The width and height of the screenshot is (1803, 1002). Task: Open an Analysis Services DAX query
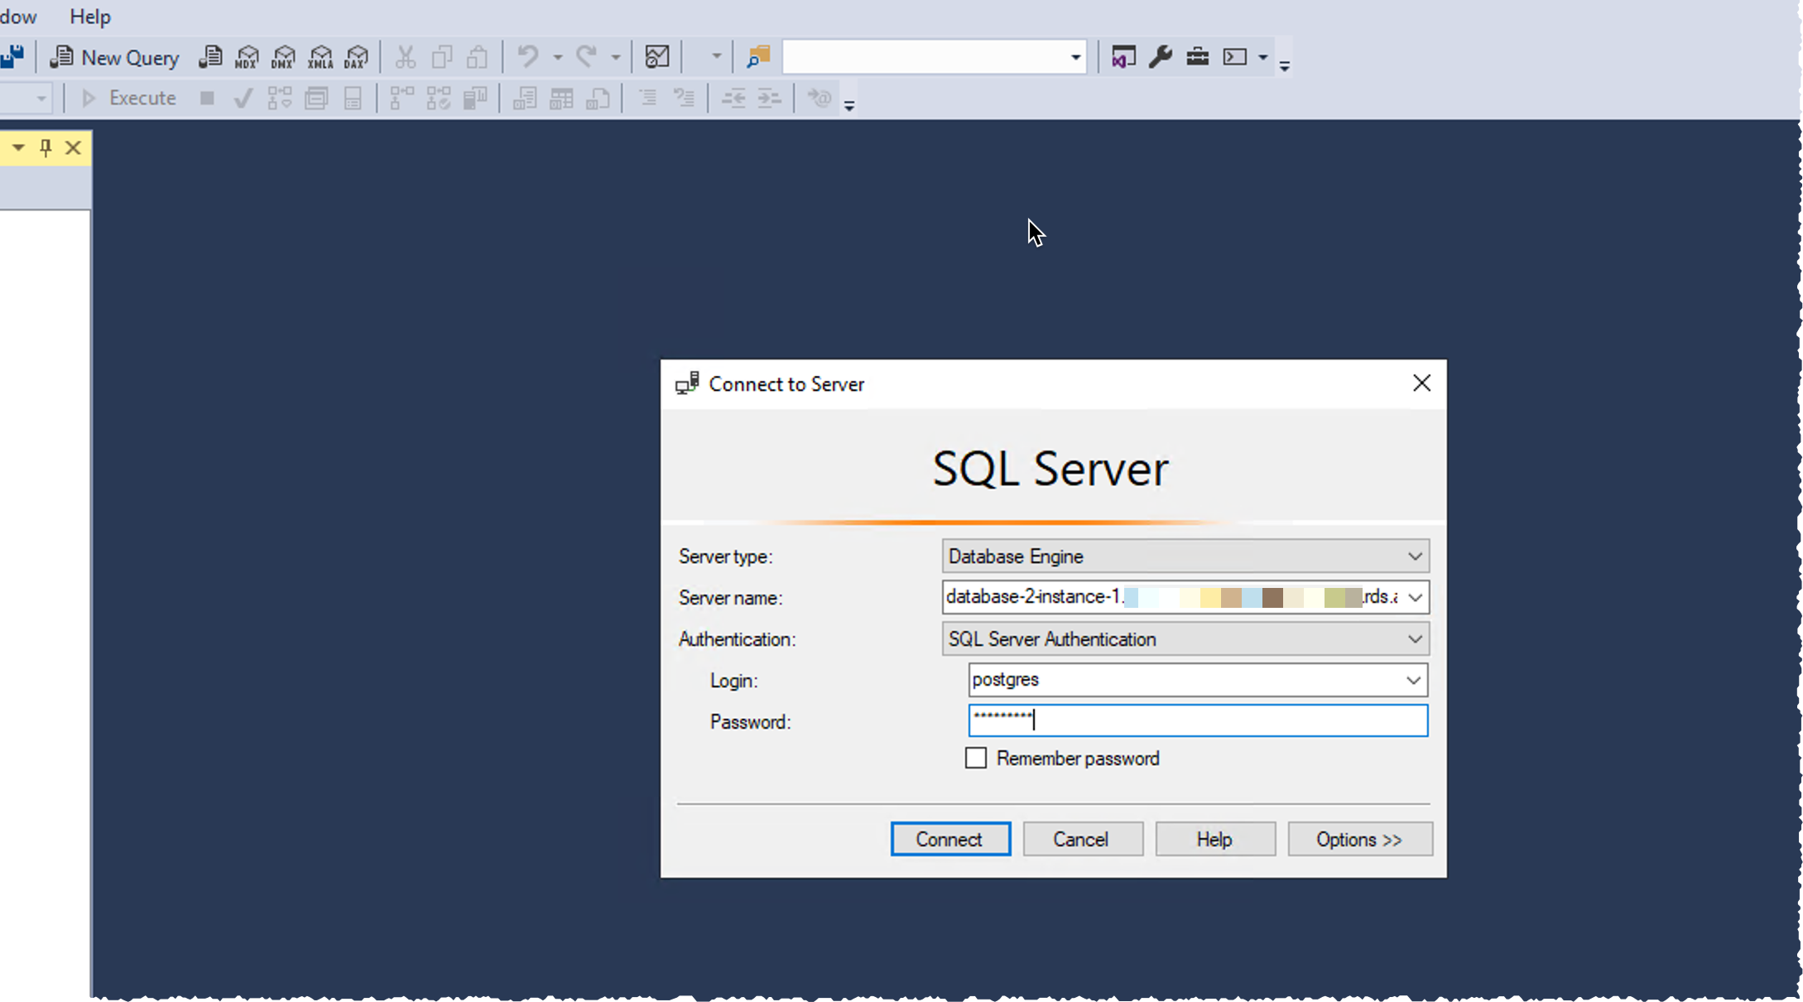click(x=356, y=57)
